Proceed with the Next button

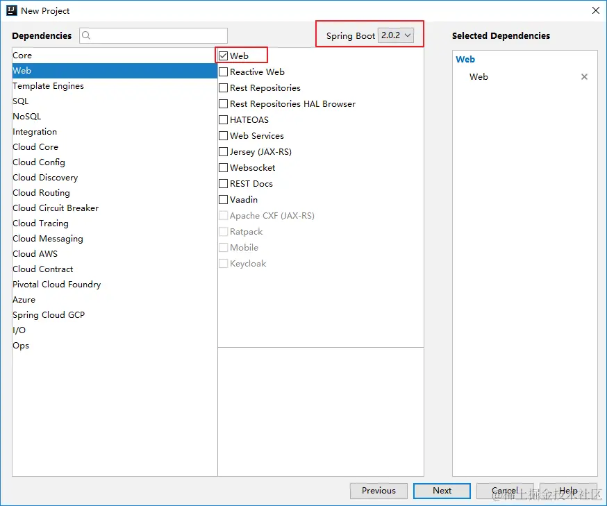click(442, 491)
